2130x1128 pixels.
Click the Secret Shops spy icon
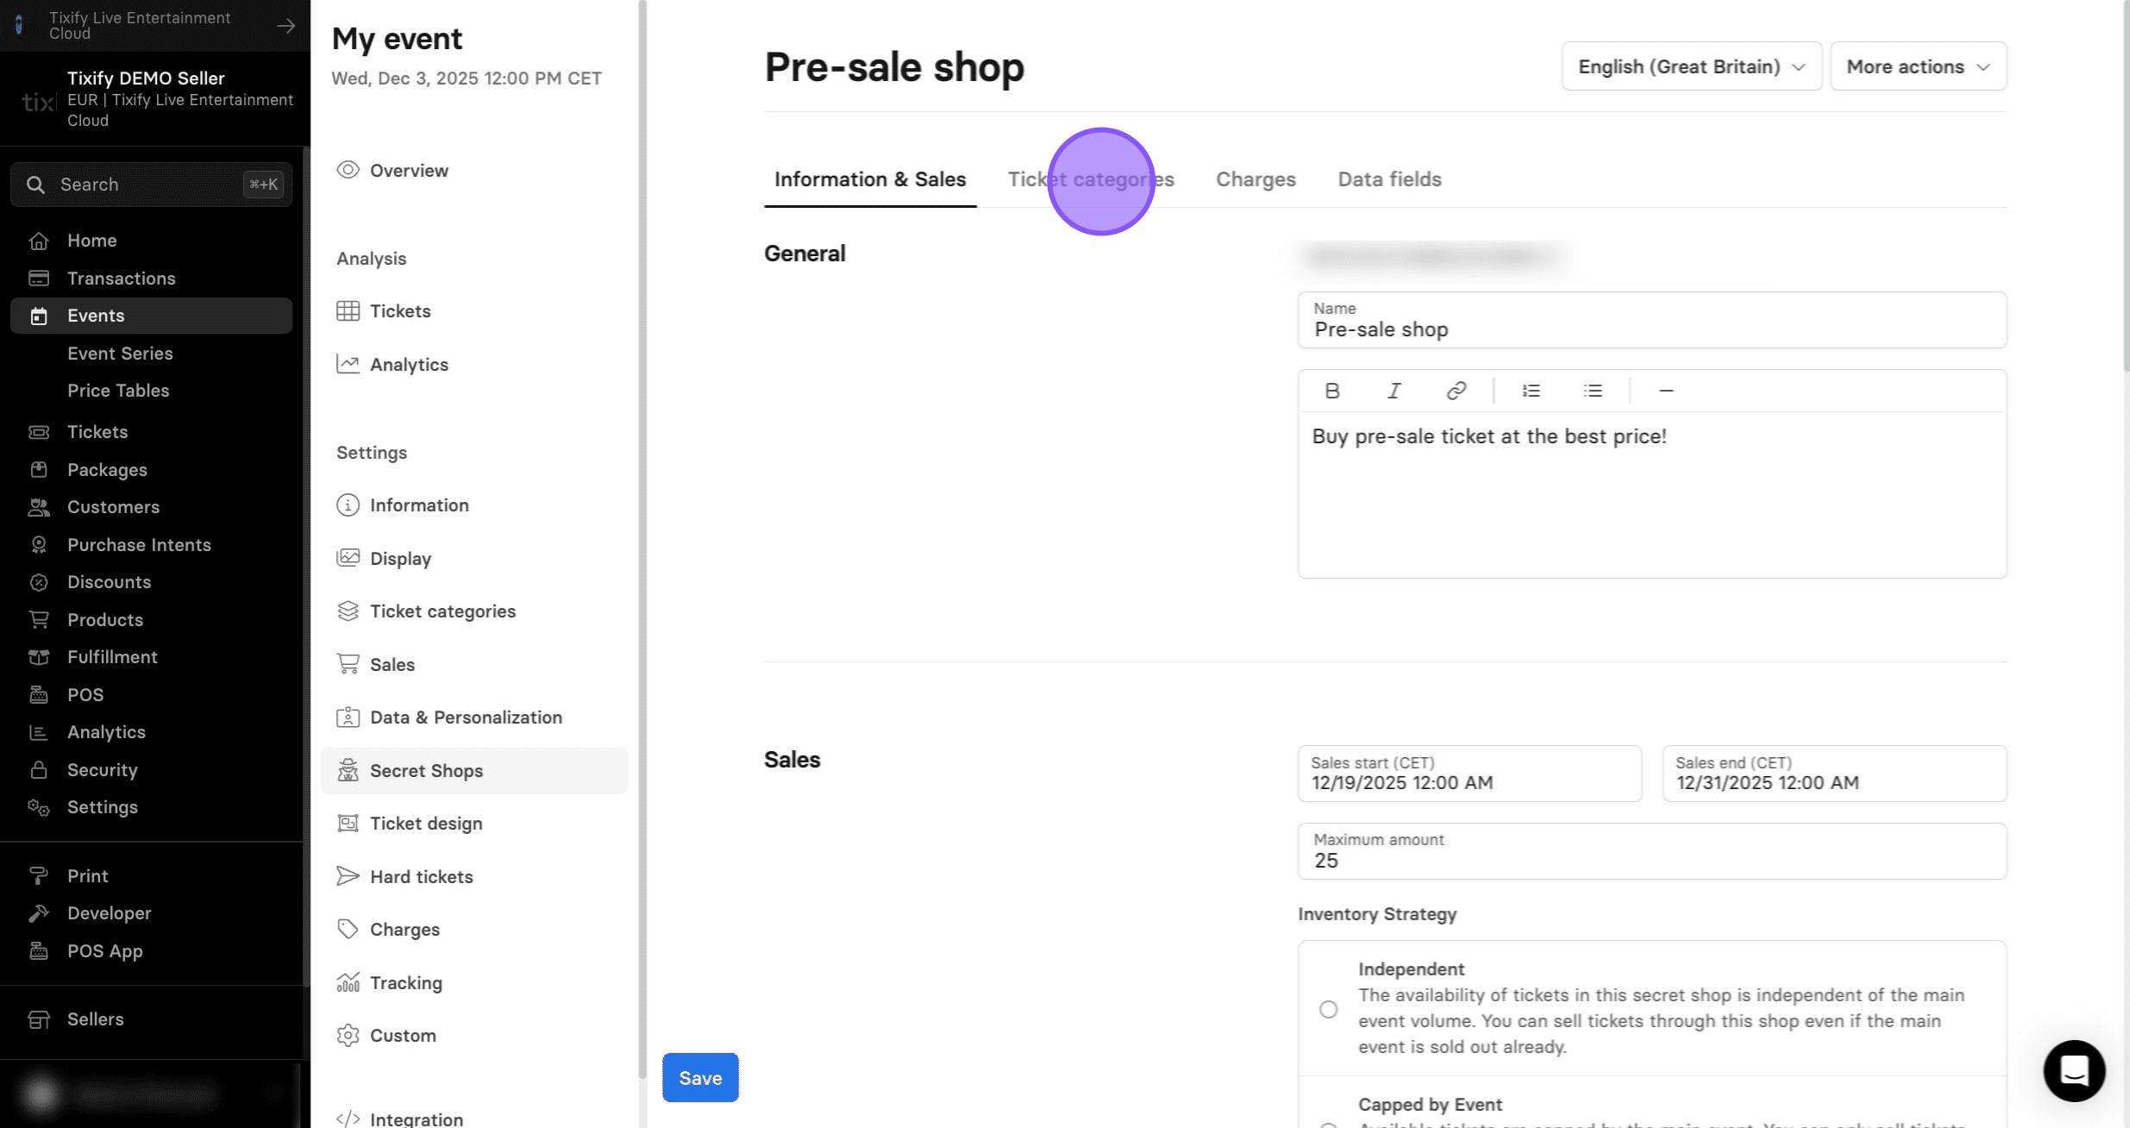click(x=348, y=770)
